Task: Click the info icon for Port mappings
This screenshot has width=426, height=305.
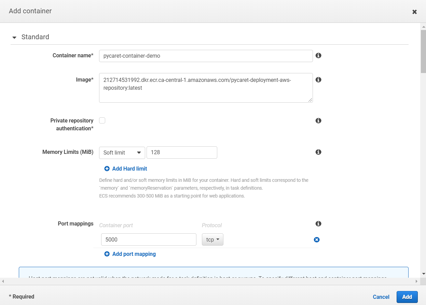Action: pyautogui.click(x=318, y=224)
